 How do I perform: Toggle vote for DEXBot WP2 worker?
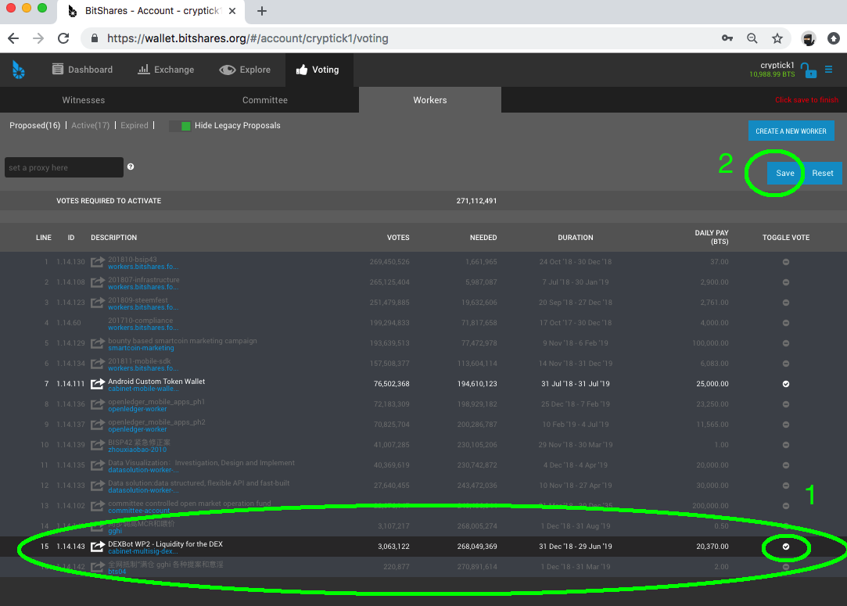(x=786, y=547)
